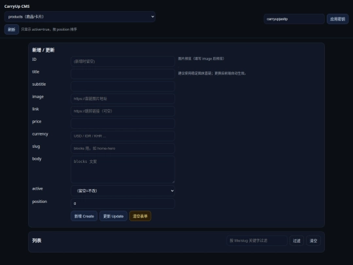Focus the position number field

(x=123, y=203)
